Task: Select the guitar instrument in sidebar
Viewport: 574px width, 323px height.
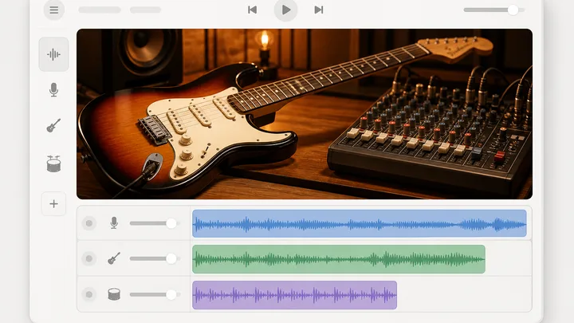Action: [x=54, y=126]
